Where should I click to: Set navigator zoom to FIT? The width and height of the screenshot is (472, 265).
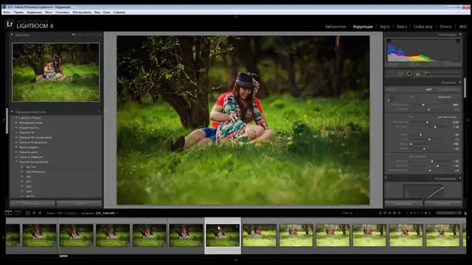pos(74,35)
